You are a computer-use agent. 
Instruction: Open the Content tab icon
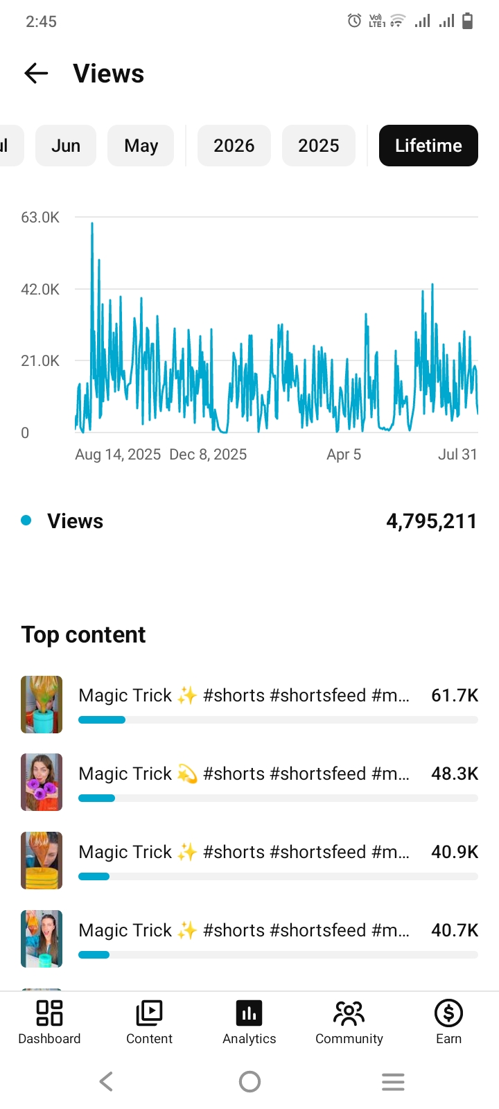149,1013
